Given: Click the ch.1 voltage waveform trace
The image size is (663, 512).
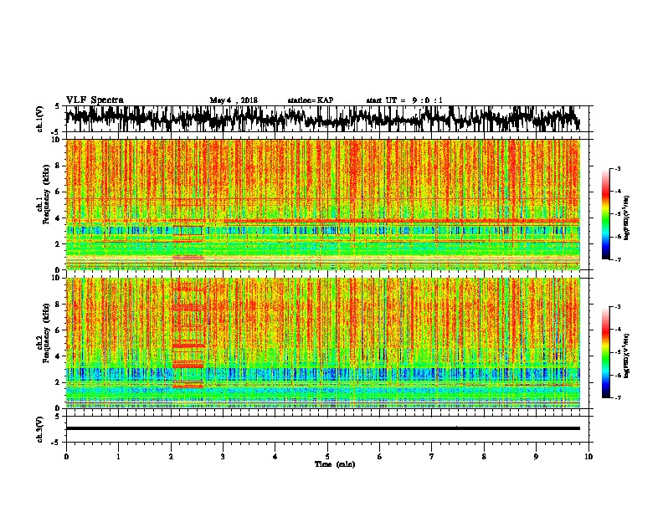Looking at the screenshot, I should coord(322,119).
